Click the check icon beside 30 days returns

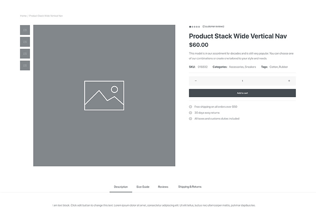pyautogui.click(x=190, y=113)
